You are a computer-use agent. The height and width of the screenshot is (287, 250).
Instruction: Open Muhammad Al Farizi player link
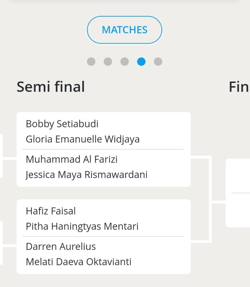click(72, 159)
